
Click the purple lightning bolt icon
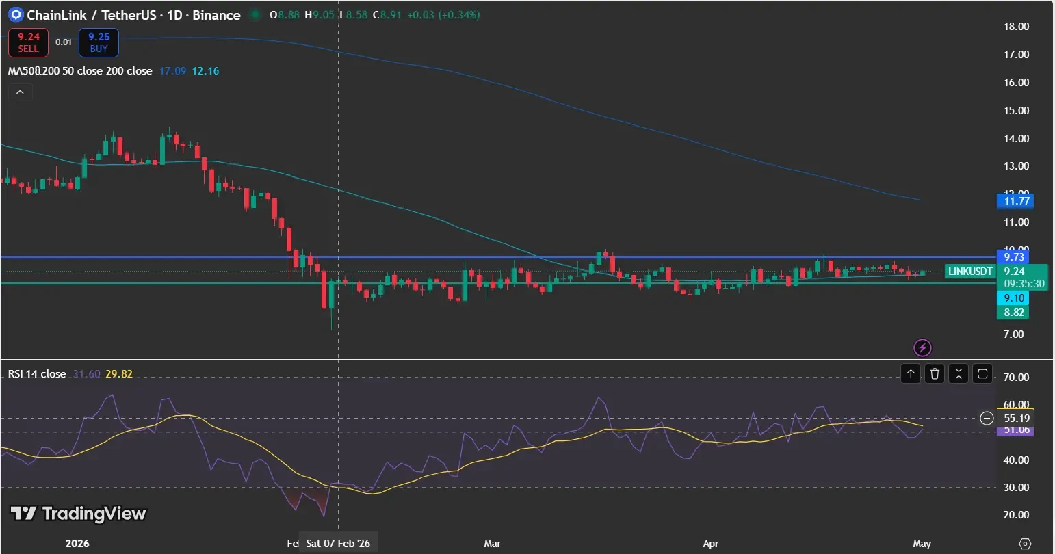pos(922,347)
